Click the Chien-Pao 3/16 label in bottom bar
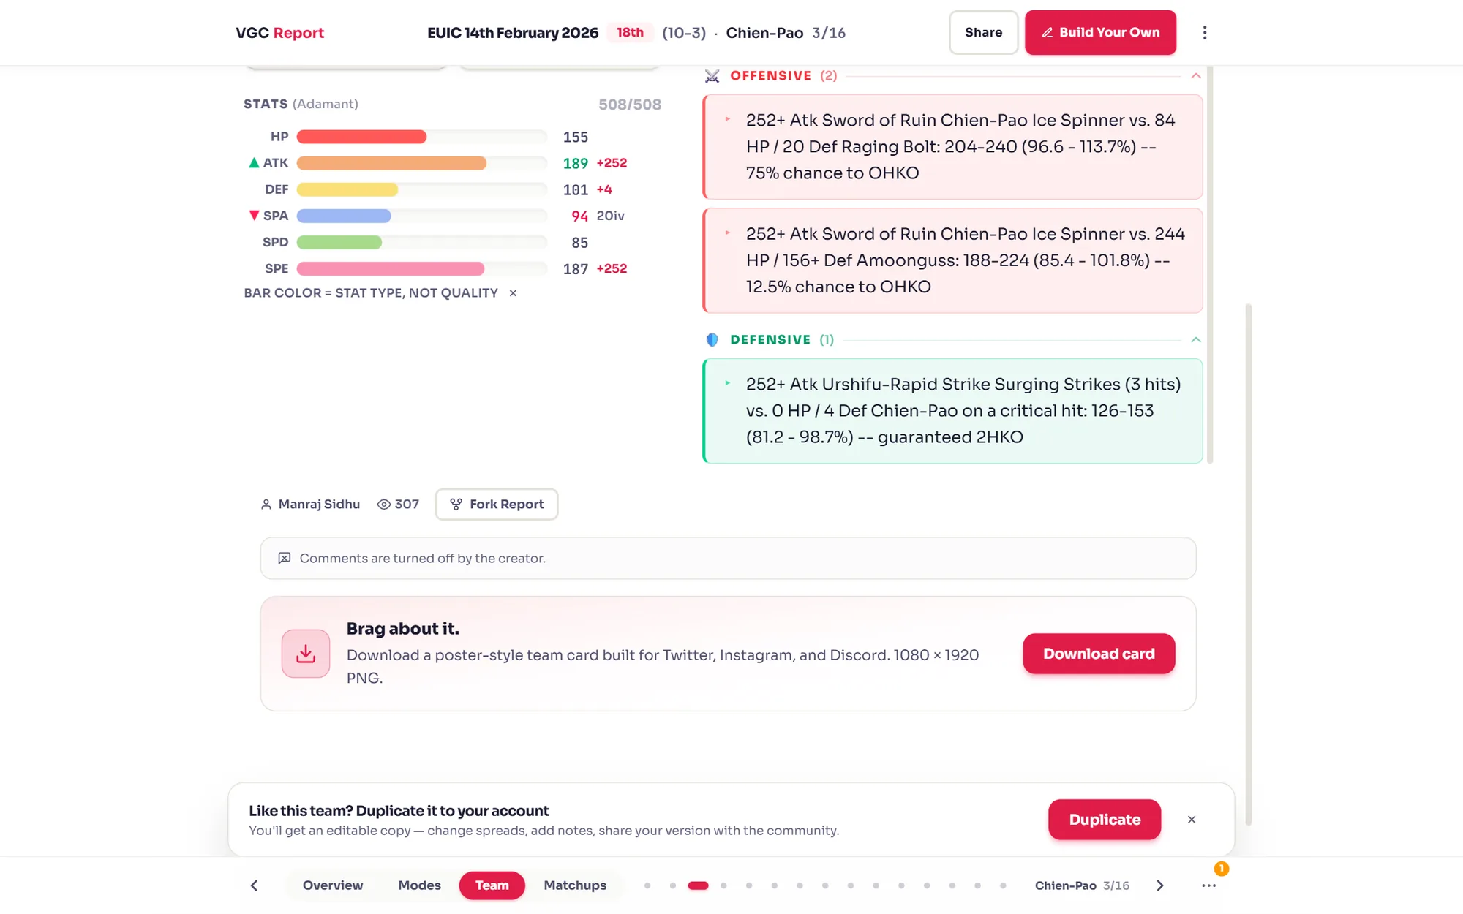This screenshot has width=1463, height=914. pyautogui.click(x=1082, y=885)
